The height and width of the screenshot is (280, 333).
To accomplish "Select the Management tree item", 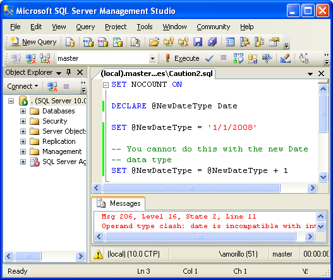I will 62,151.
